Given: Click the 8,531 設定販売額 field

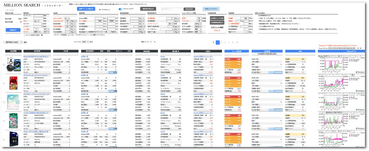Looking at the screenshot, I should point(113,72).
